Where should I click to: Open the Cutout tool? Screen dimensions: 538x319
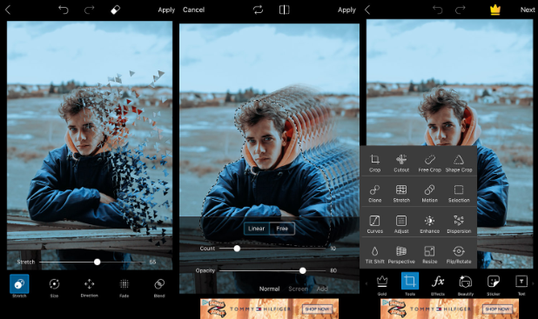[401, 163]
